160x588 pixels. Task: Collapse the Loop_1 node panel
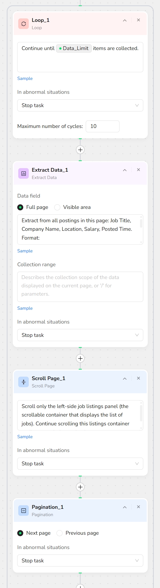pos(125,20)
